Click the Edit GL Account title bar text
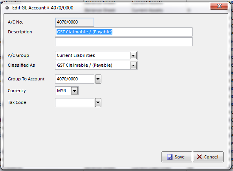Viewport: 233px width, 171px height. (43, 8)
